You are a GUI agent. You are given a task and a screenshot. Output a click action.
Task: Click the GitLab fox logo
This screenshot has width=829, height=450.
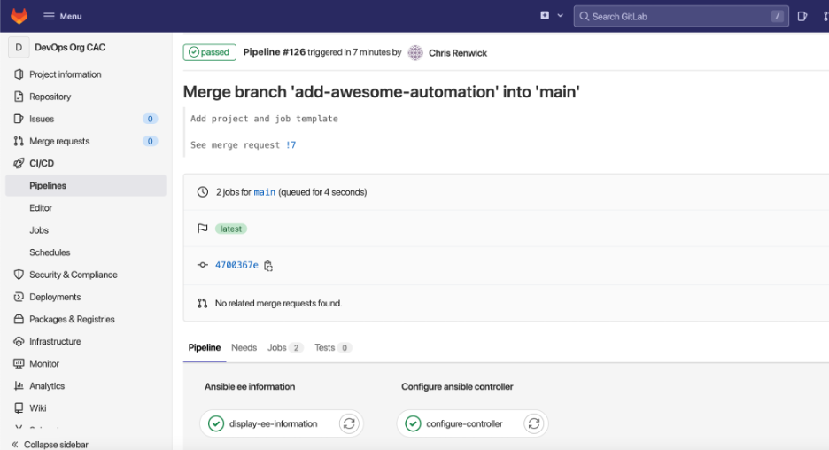19,16
